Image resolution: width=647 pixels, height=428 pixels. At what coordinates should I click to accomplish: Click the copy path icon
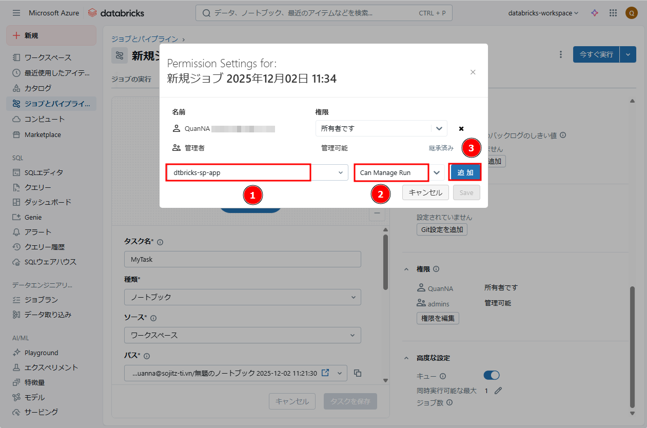click(358, 373)
